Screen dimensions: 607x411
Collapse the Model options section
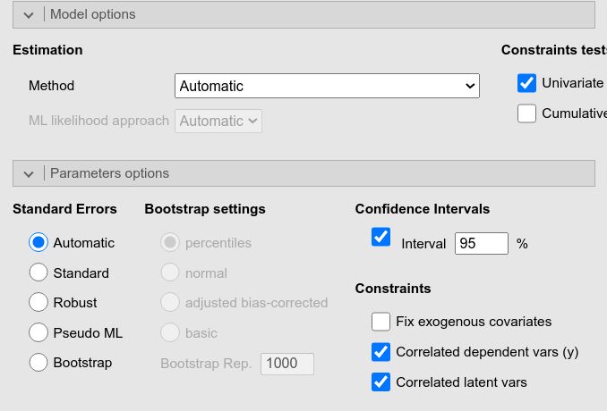[29, 14]
